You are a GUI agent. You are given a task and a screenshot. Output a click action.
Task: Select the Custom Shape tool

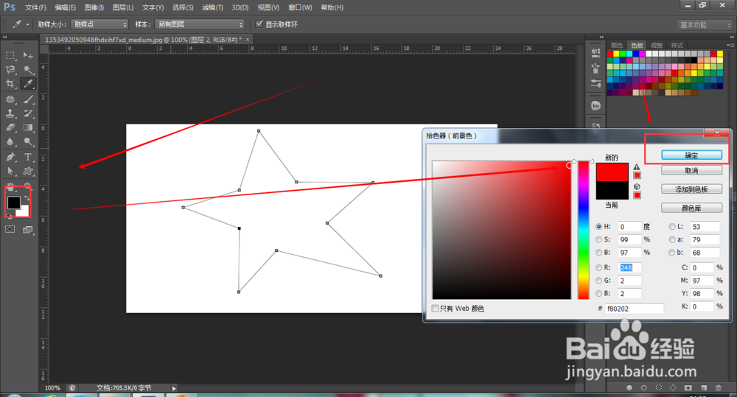28,171
